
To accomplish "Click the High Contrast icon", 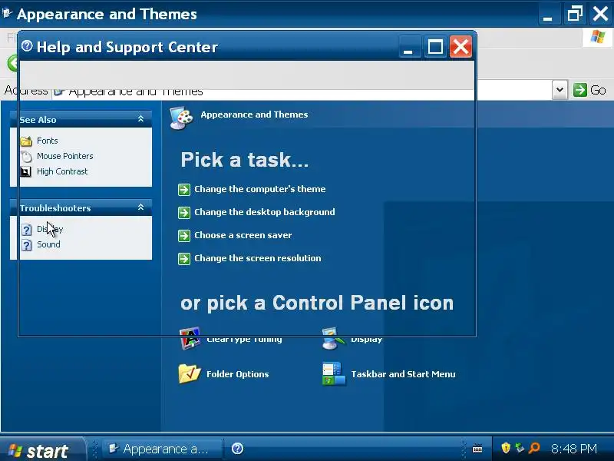I will click(x=26, y=171).
